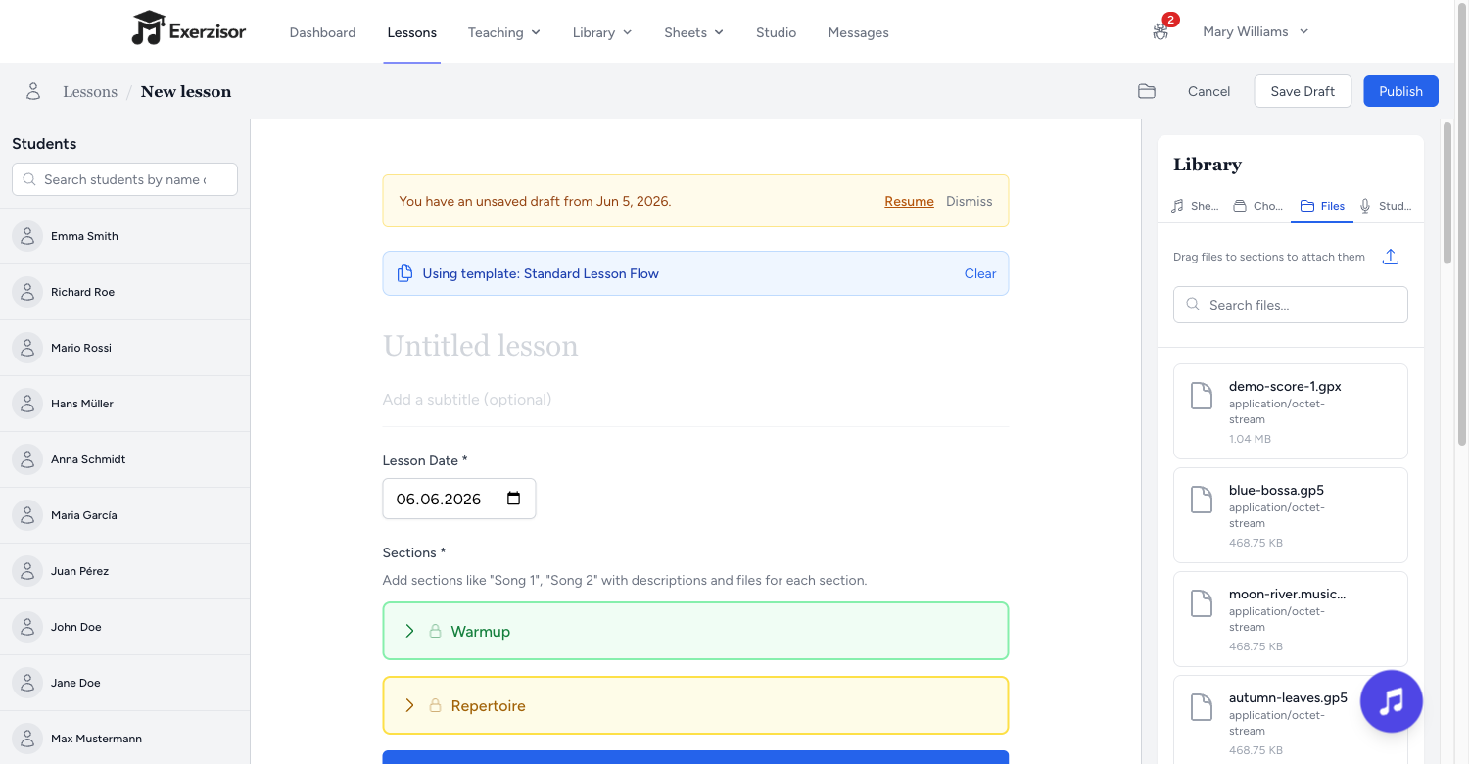Click Jane Doe's avatar icon
The image size is (1469, 764).
pos(27,683)
